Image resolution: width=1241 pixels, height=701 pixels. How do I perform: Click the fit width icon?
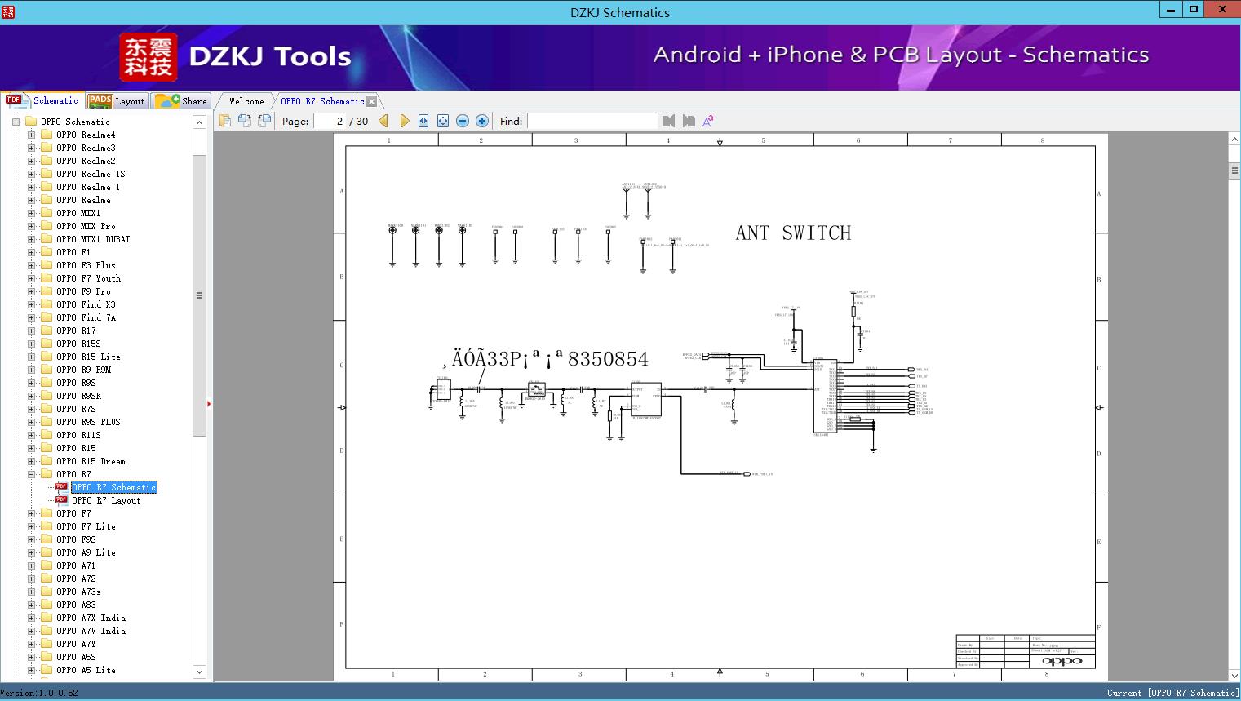423,121
